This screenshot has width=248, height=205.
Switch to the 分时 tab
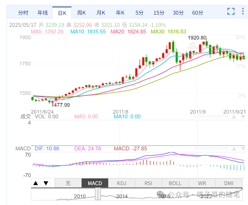click(23, 13)
